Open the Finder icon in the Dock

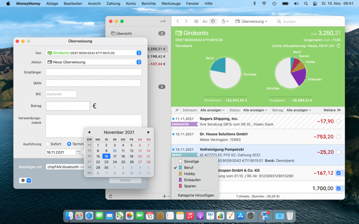[69, 216]
